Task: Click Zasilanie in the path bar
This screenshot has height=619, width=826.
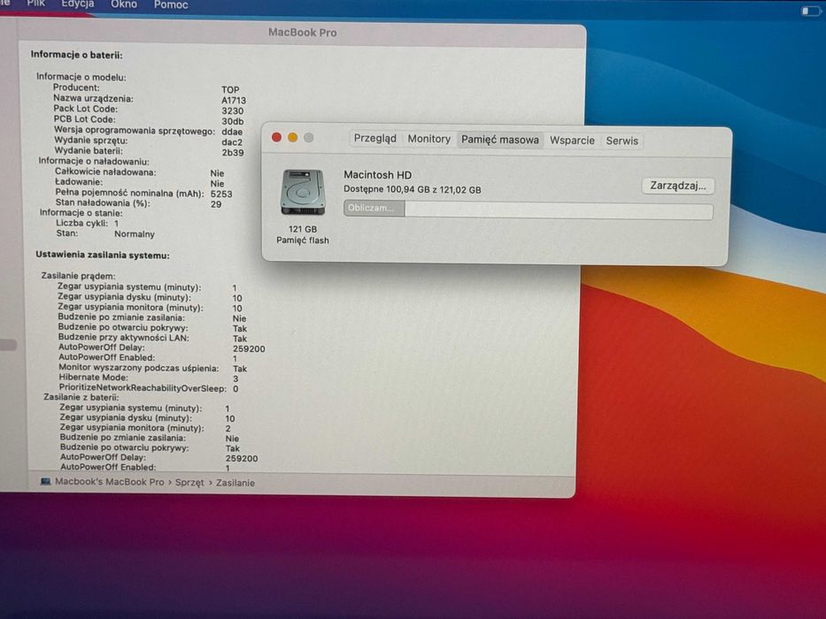Action: click(x=235, y=483)
